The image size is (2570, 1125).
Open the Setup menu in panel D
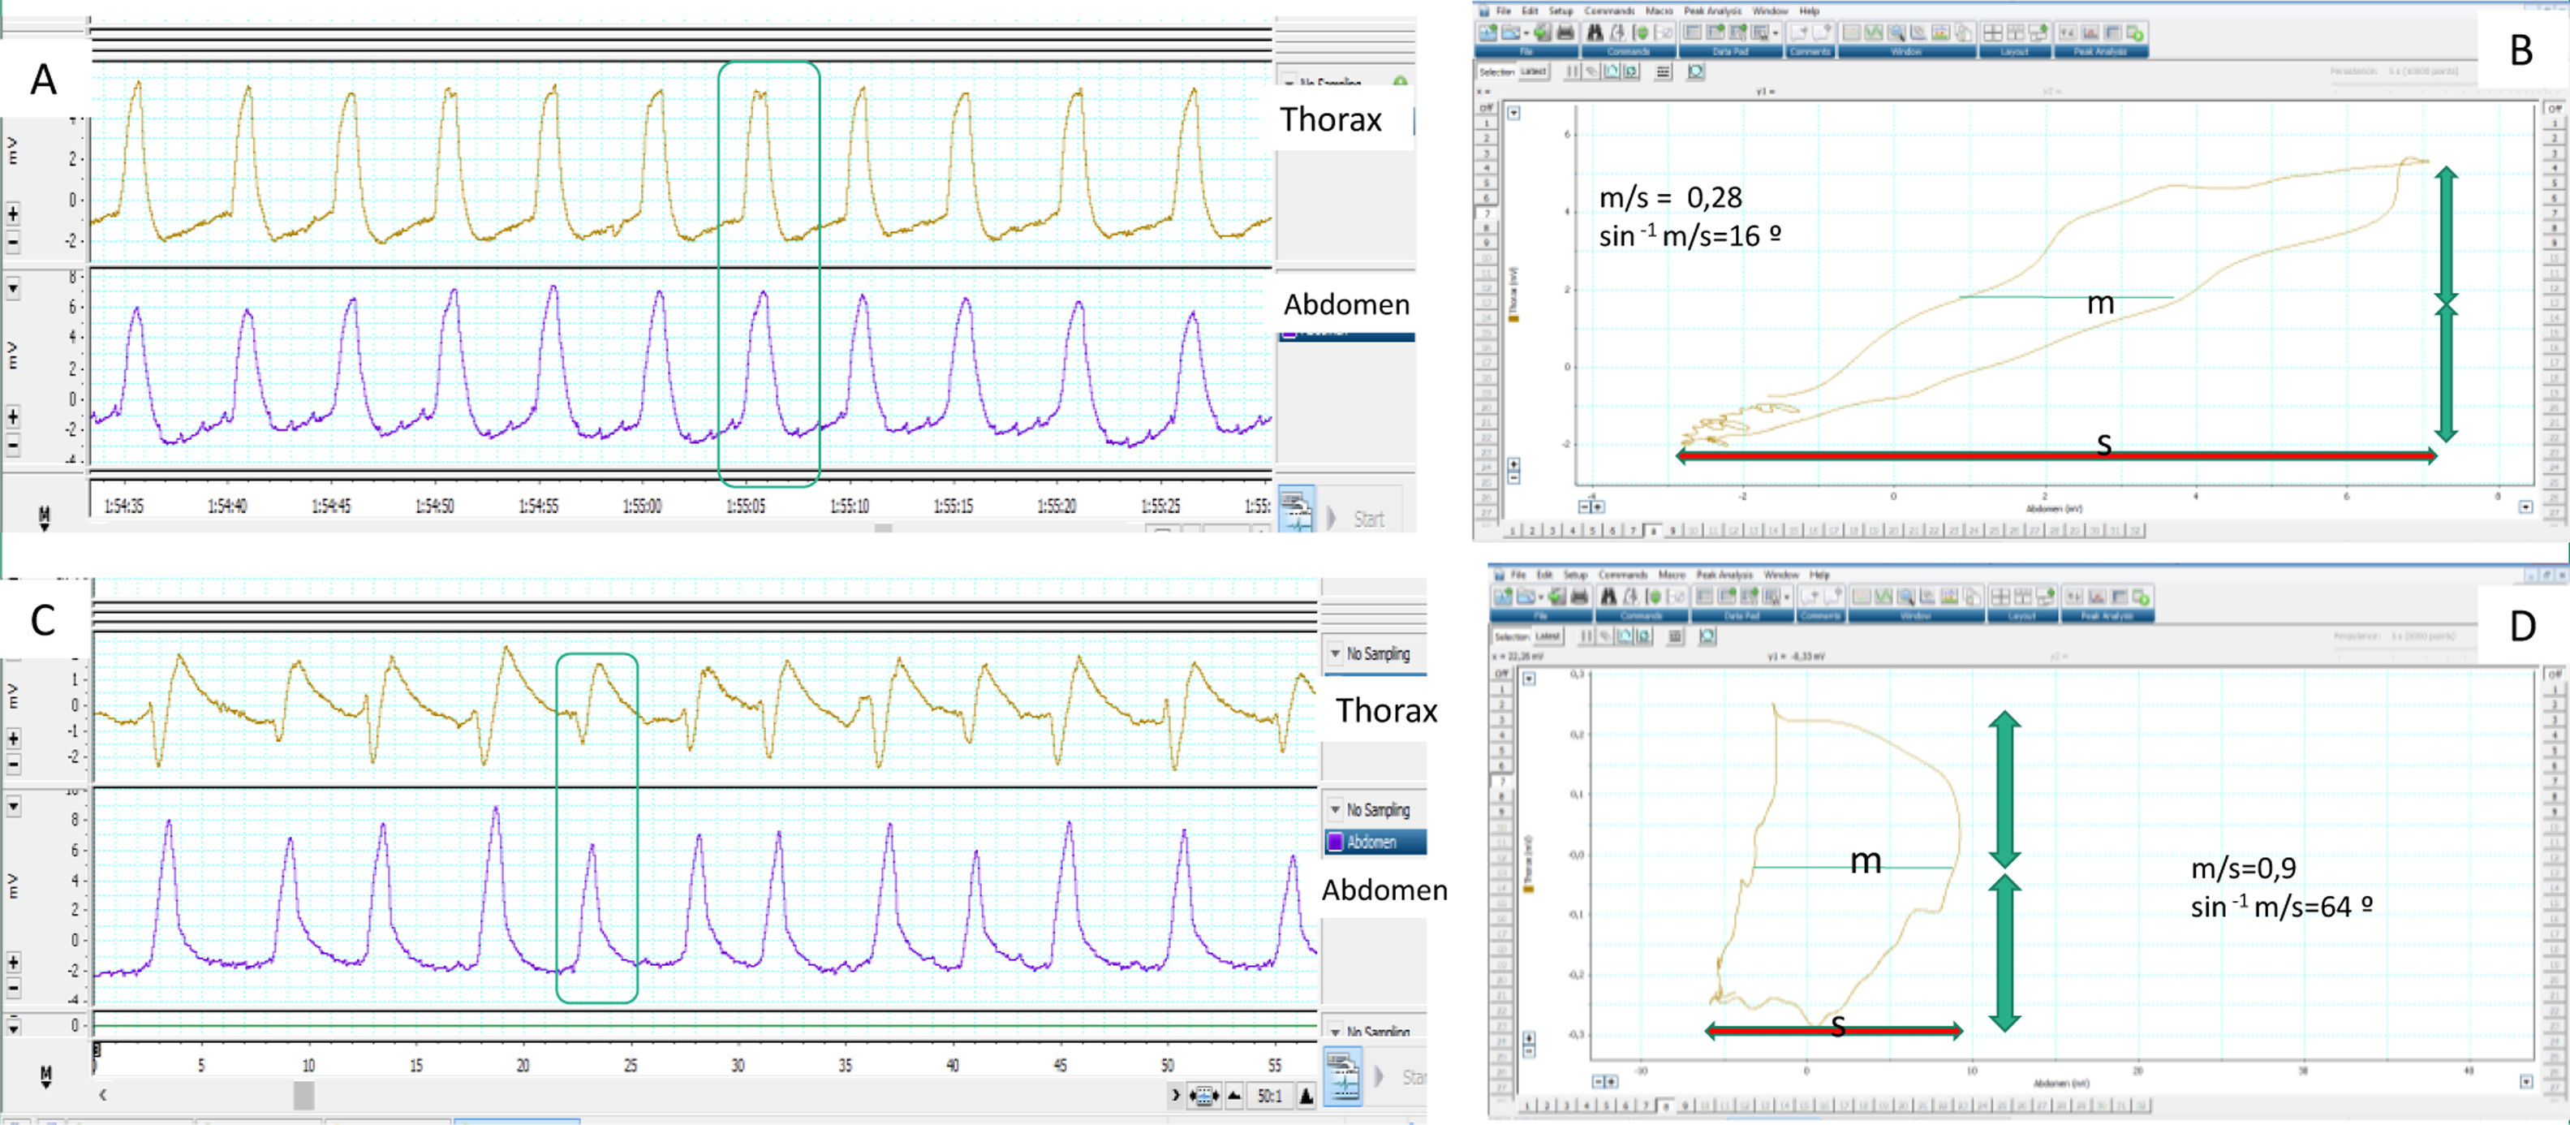click(x=1575, y=575)
